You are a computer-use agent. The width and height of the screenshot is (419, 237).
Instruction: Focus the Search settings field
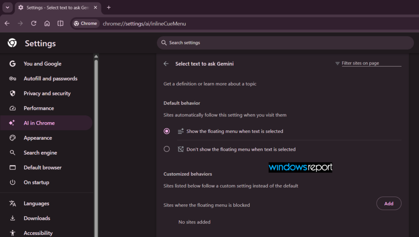coord(285,43)
